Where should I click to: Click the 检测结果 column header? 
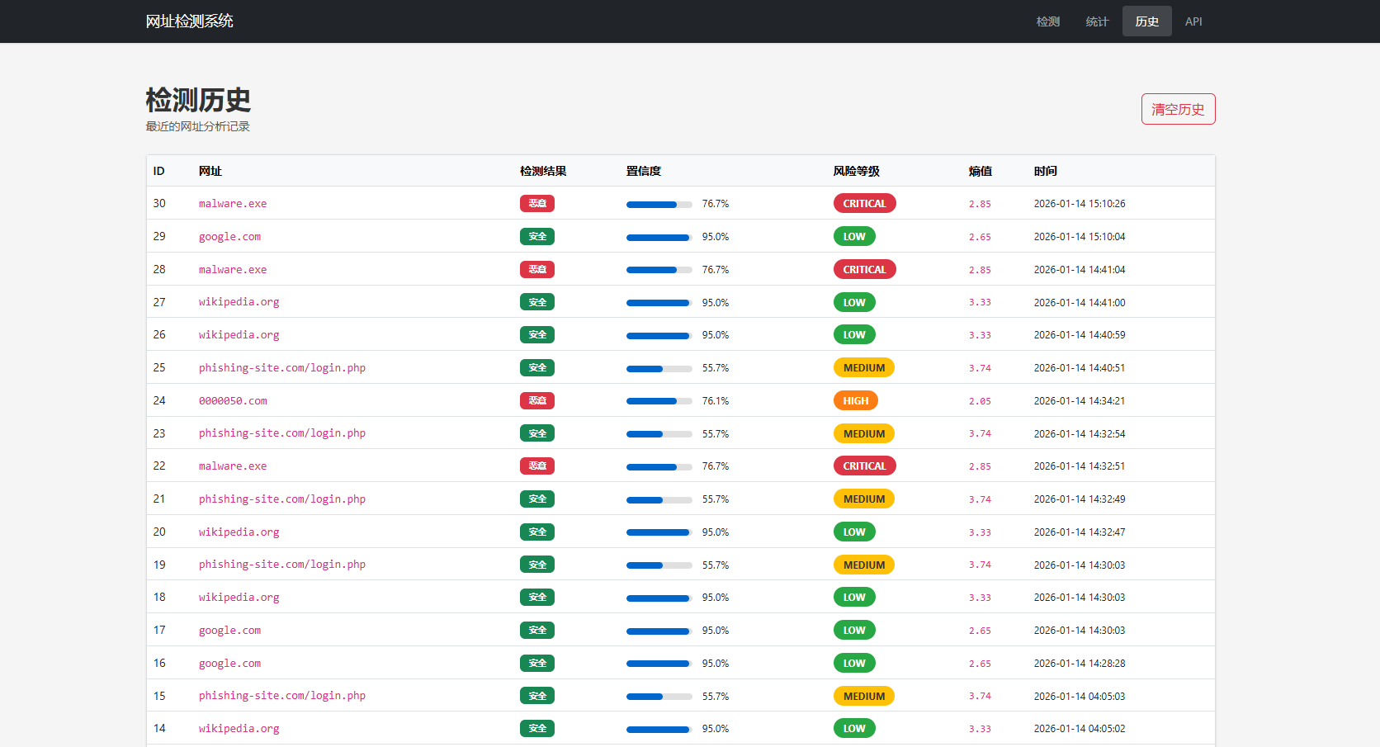pos(543,171)
